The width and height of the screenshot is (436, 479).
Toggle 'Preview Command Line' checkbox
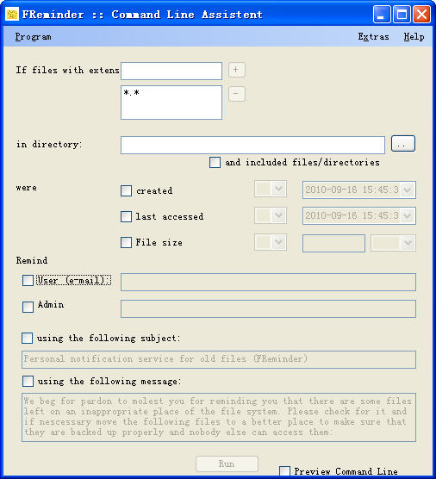pyautogui.click(x=284, y=471)
